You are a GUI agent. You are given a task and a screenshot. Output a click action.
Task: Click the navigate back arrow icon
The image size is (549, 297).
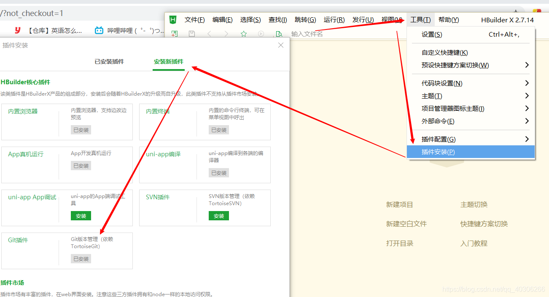click(210, 34)
